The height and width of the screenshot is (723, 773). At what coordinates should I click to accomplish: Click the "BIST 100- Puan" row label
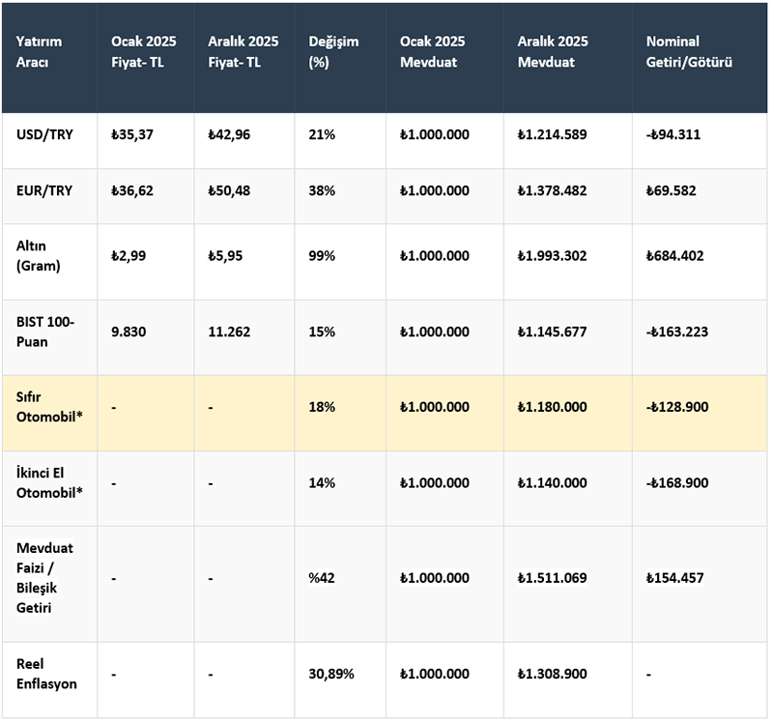click(x=44, y=331)
